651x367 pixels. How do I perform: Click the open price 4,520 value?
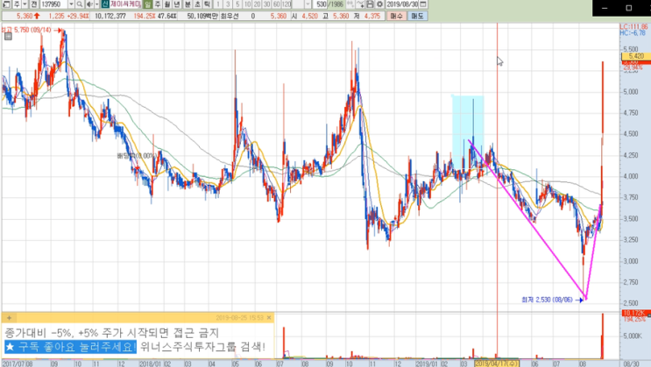tap(309, 16)
